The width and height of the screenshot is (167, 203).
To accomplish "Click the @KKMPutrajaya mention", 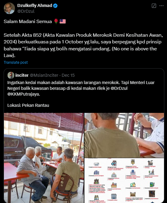I will [x=24, y=94].
